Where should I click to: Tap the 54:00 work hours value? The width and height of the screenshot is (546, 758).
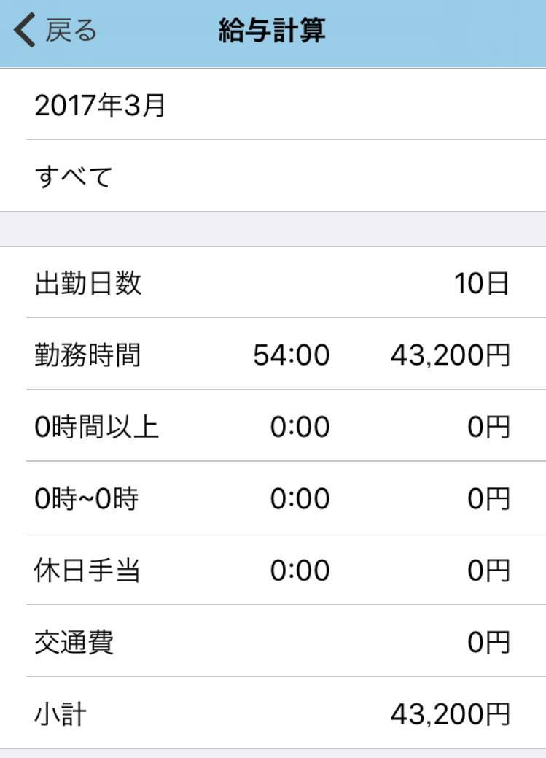[x=292, y=355]
